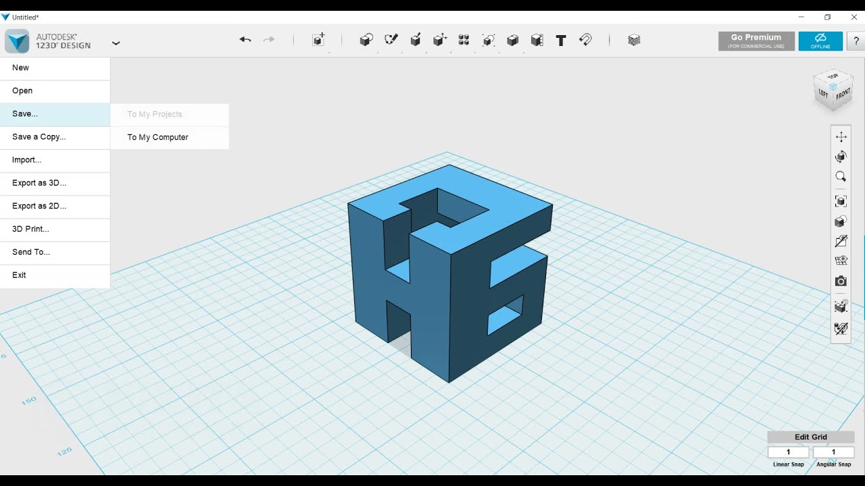Click the Help question mark button
Viewport: 865px width, 486px height.
(856, 41)
